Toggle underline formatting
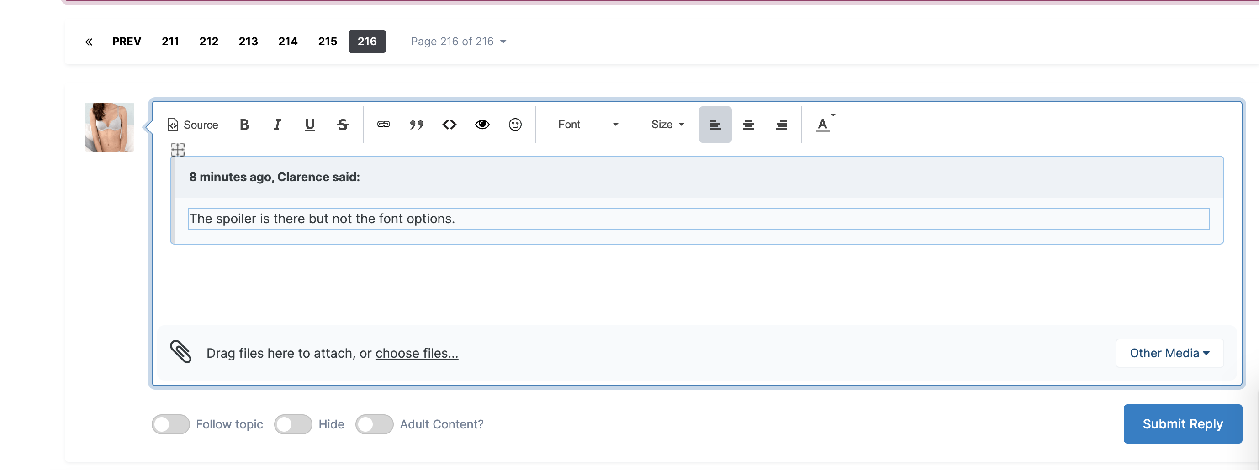Image resolution: width=1259 pixels, height=470 pixels. pyautogui.click(x=310, y=125)
